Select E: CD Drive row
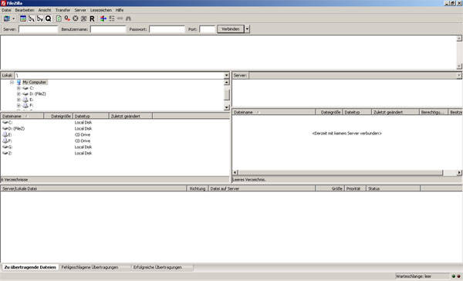The width and height of the screenshot is (463, 281). pyautogui.click(x=115, y=135)
